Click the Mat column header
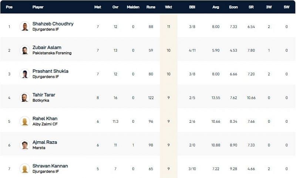 [98, 7]
